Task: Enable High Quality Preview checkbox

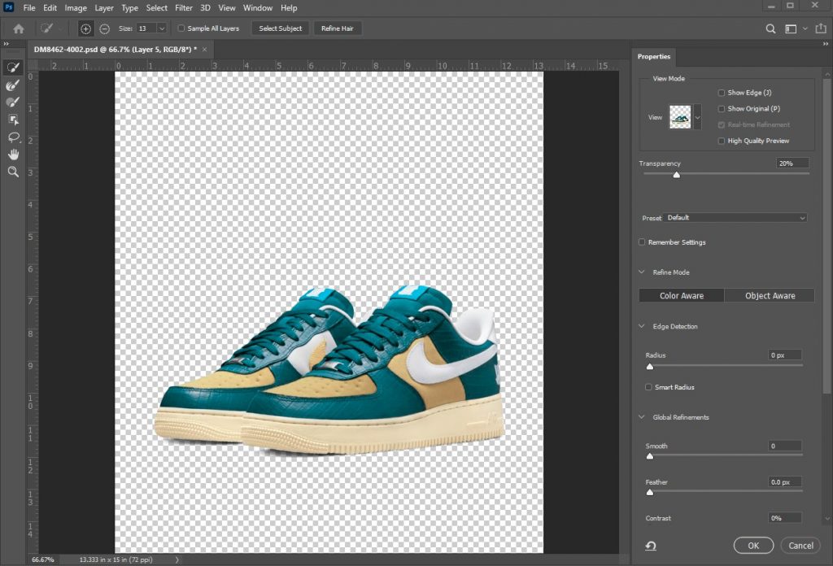Action: tap(721, 141)
